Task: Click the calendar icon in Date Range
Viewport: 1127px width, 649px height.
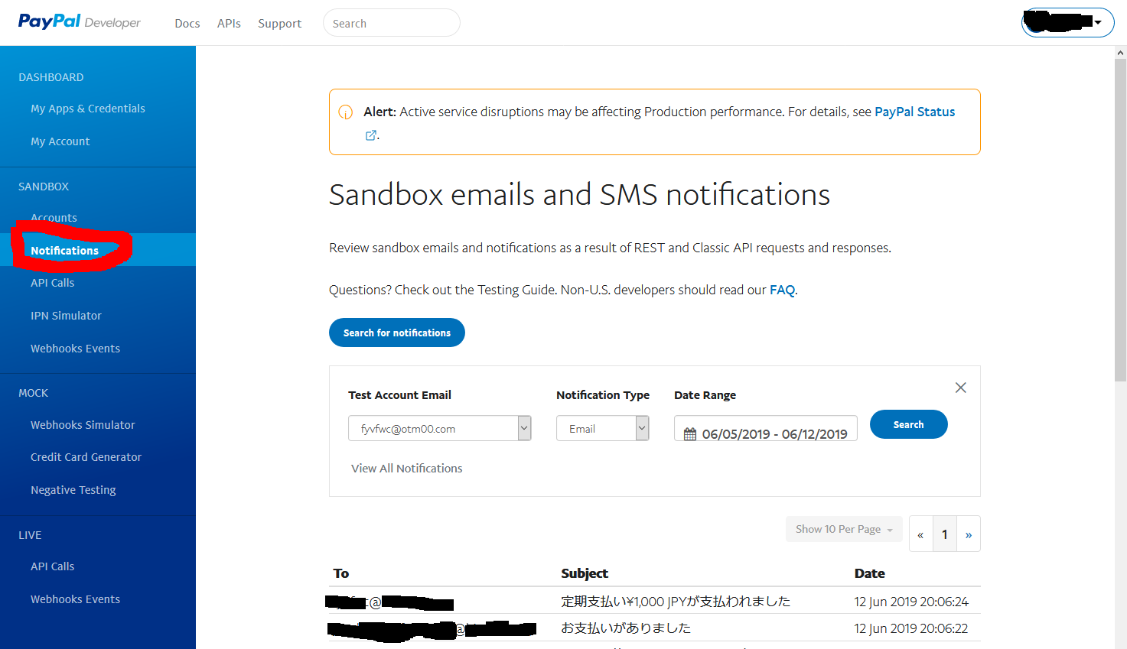Action: (690, 434)
